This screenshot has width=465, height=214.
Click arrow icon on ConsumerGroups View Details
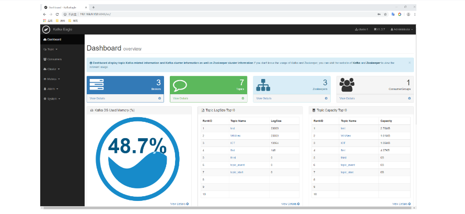410,98
